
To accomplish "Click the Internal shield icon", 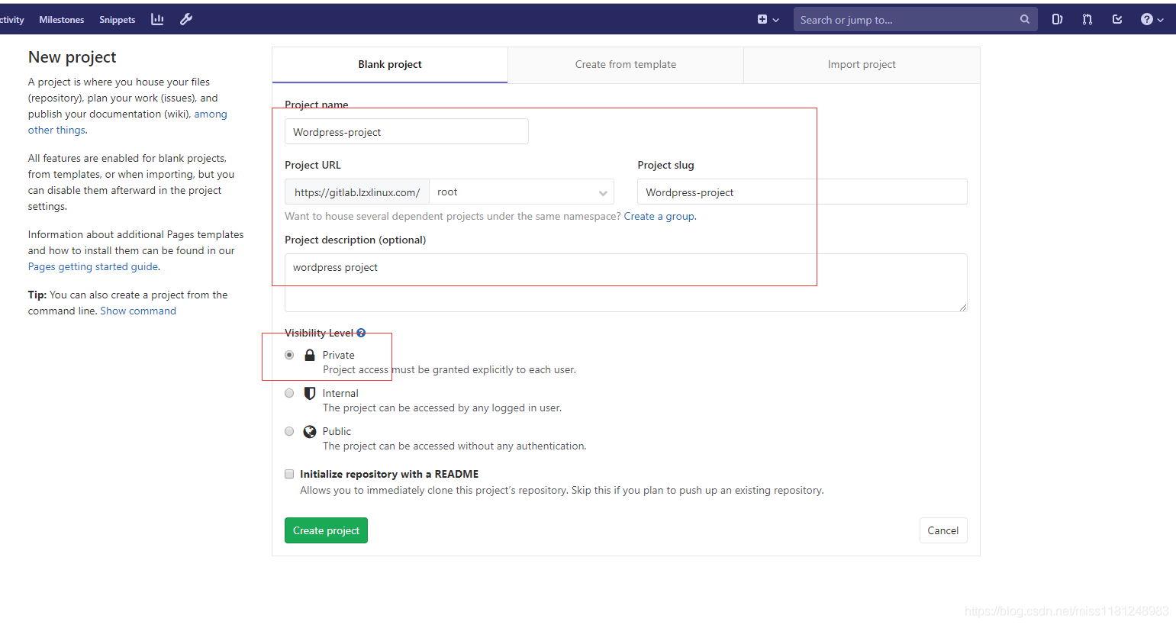I will (310, 393).
